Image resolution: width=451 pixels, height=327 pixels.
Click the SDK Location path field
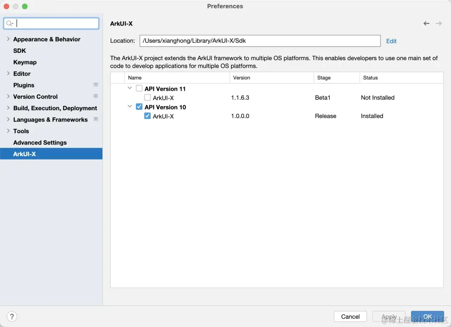(x=260, y=41)
